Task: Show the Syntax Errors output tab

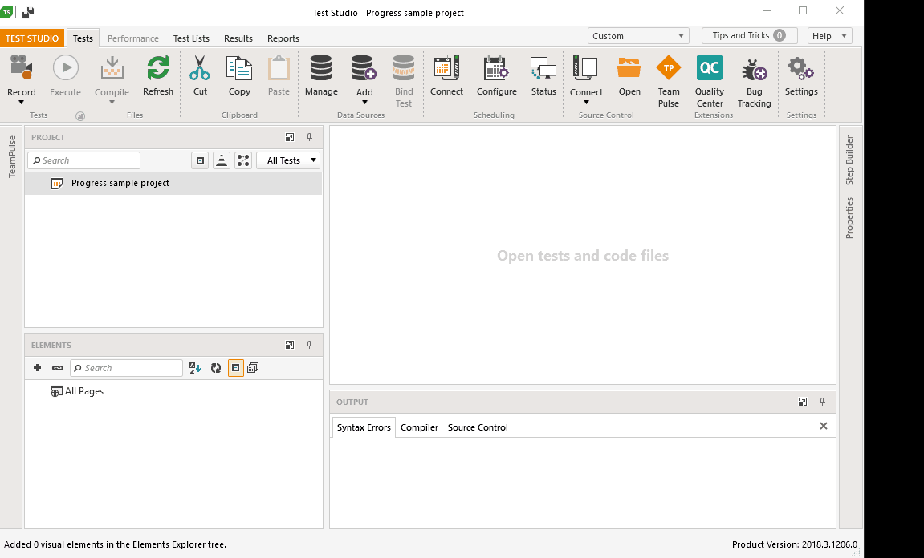Action: [x=364, y=427]
